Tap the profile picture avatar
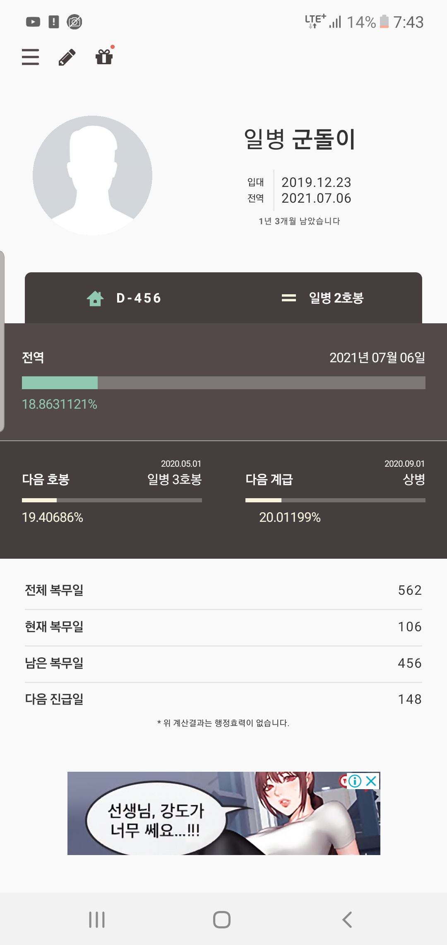 (92, 175)
